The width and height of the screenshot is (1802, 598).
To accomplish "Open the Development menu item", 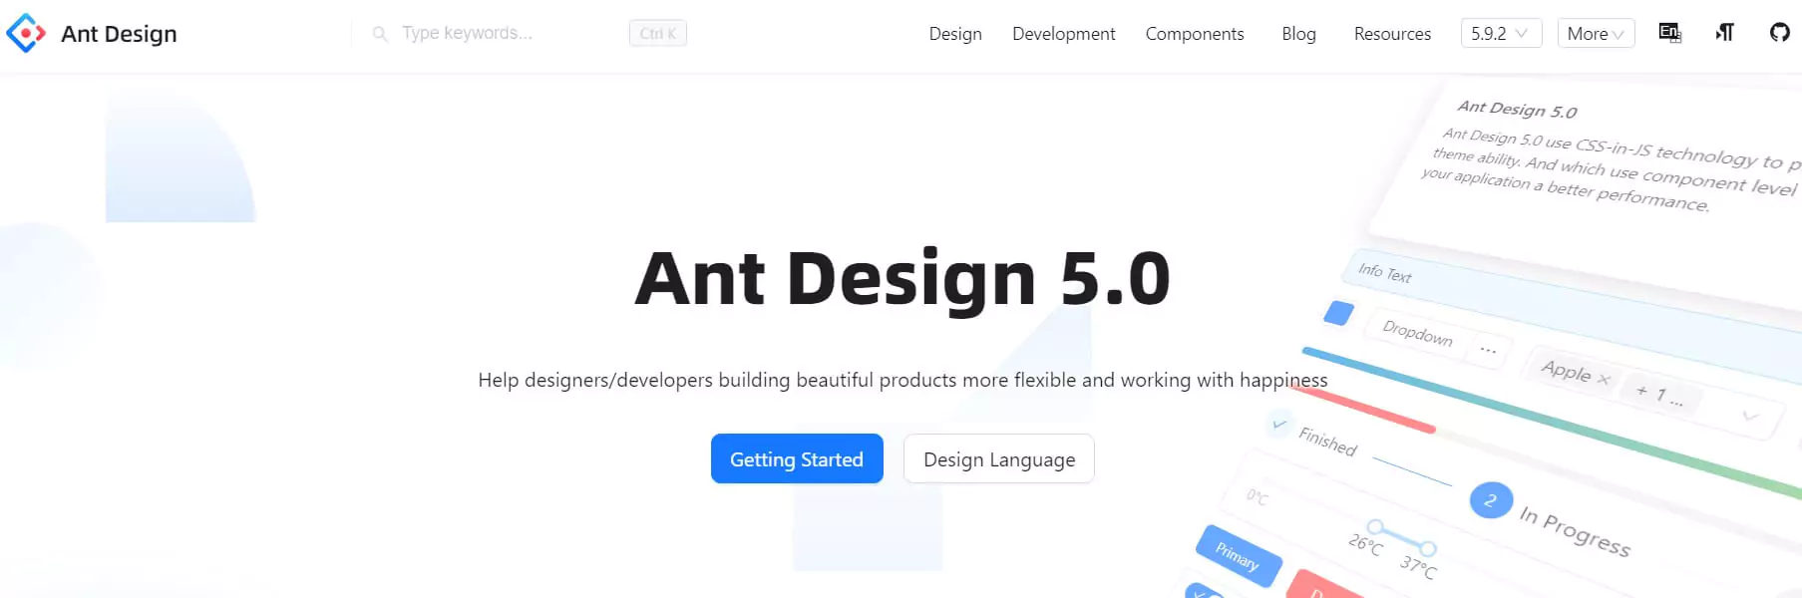I will [1064, 34].
